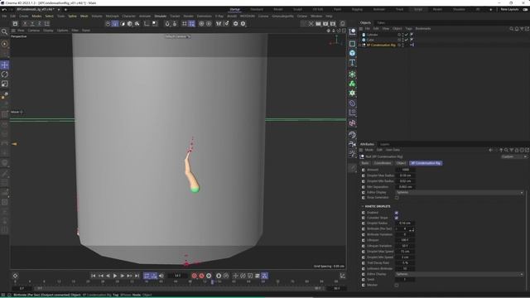Click the X-axis lock icon

point(25,24)
